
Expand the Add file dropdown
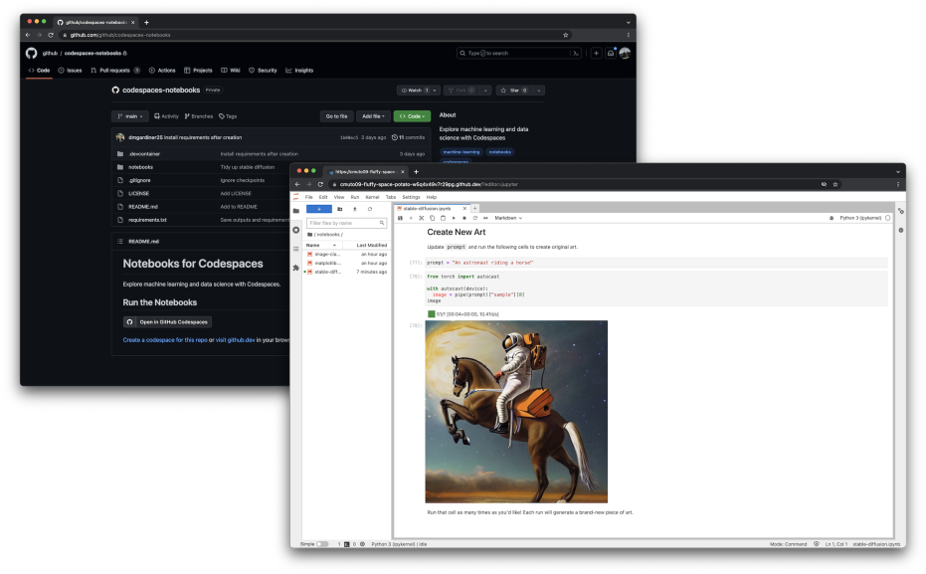click(x=370, y=115)
